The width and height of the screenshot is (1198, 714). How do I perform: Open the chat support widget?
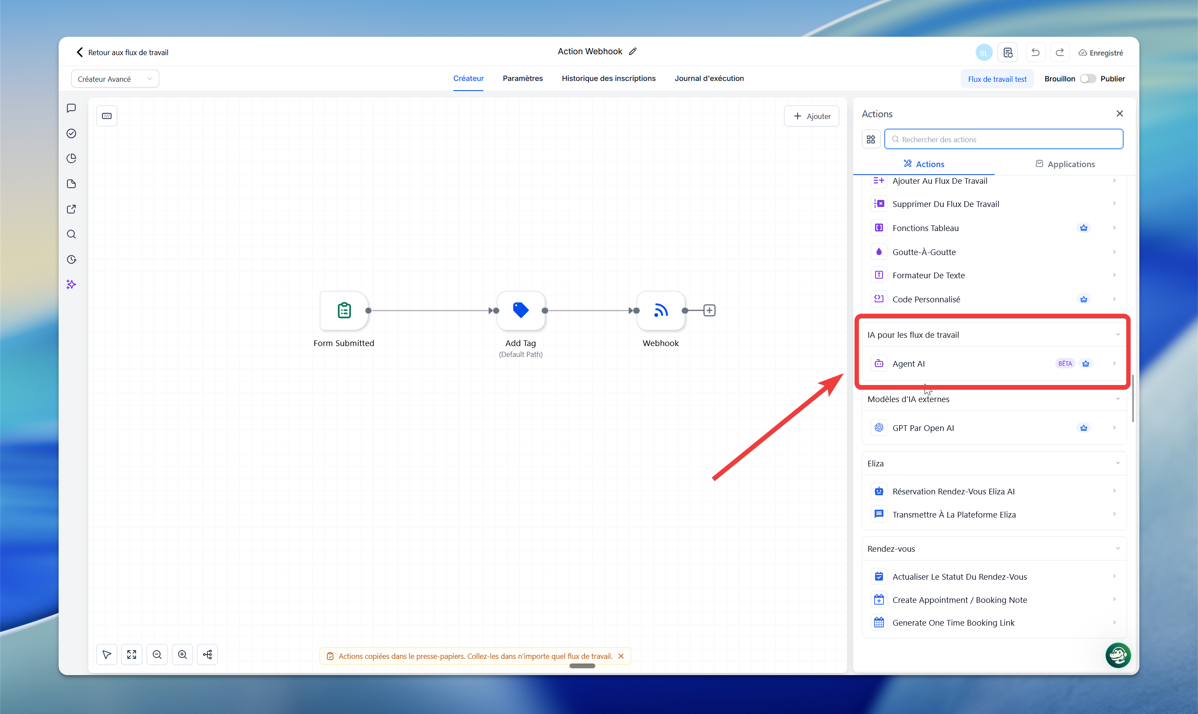(1118, 655)
